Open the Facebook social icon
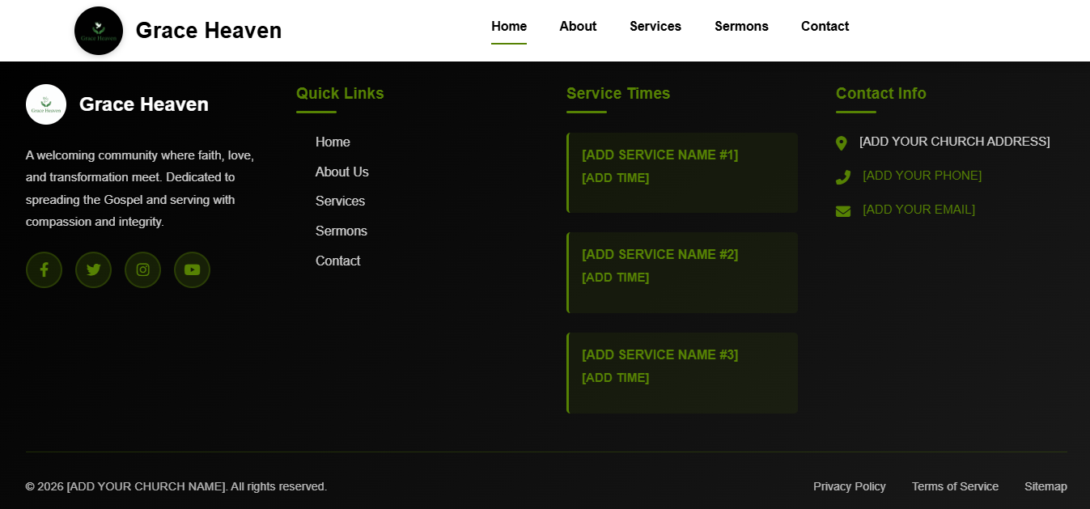The width and height of the screenshot is (1090, 509). coord(44,269)
